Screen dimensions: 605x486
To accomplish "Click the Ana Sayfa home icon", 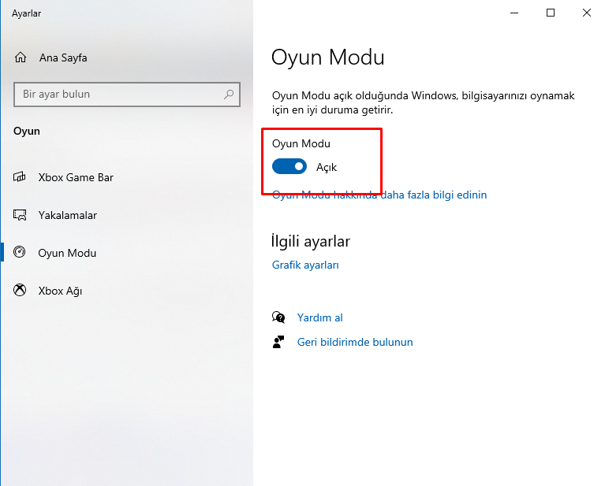I will [21, 58].
